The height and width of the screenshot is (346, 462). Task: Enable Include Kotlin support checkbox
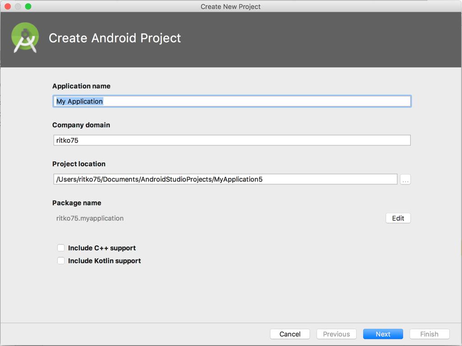pyautogui.click(x=61, y=261)
